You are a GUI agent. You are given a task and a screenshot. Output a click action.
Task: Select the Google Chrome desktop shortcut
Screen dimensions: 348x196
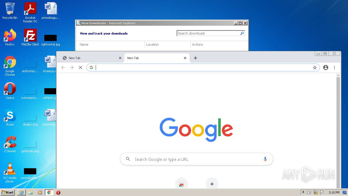click(10, 66)
